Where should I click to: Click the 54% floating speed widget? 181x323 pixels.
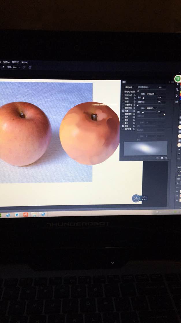(136, 198)
